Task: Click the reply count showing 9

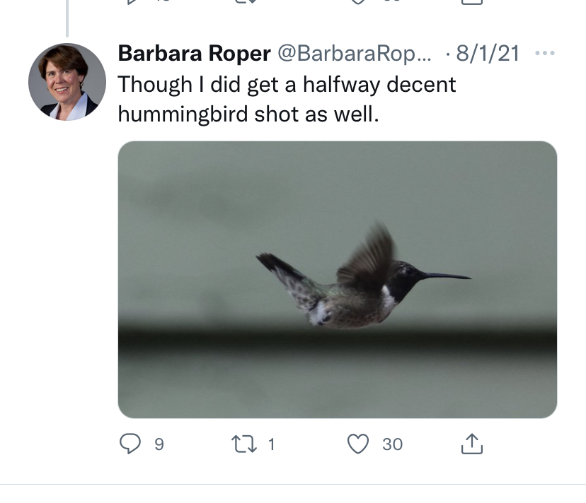Action: click(x=159, y=444)
